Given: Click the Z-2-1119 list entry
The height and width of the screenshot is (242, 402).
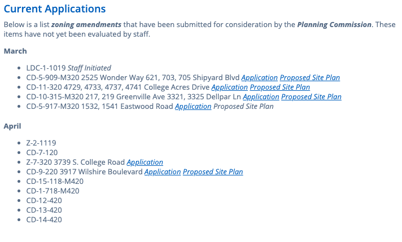Looking at the screenshot, I should pos(41,143).
